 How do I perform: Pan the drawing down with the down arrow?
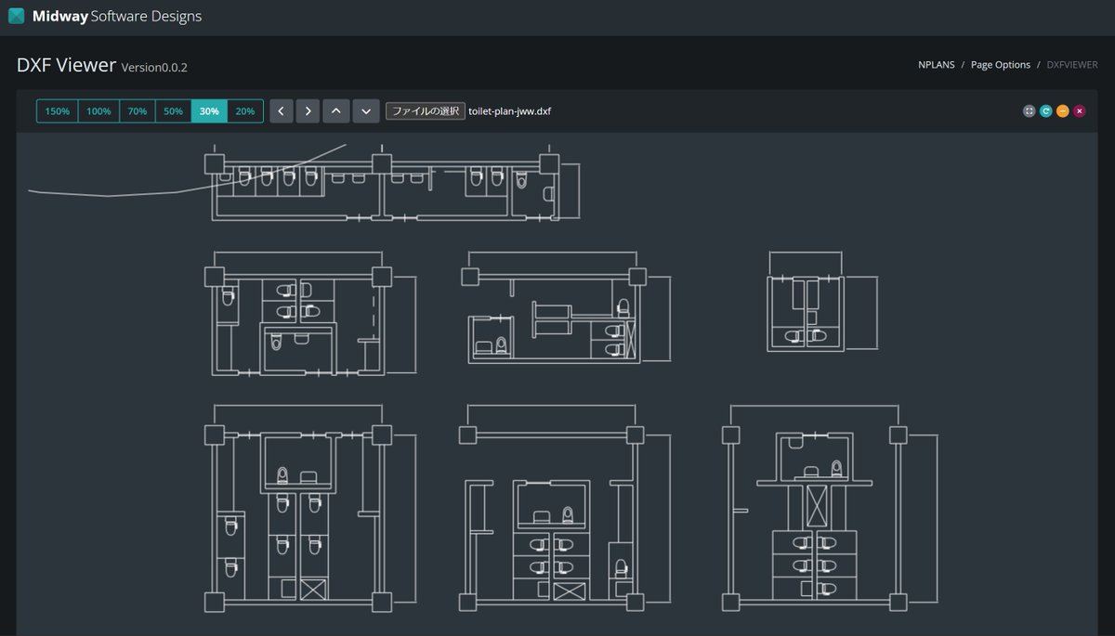[366, 110]
